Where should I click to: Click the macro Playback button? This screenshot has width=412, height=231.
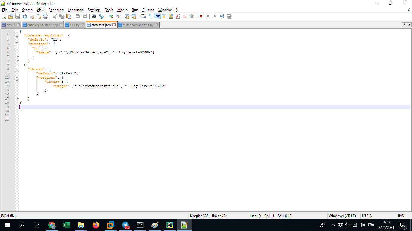tap(215, 16)
